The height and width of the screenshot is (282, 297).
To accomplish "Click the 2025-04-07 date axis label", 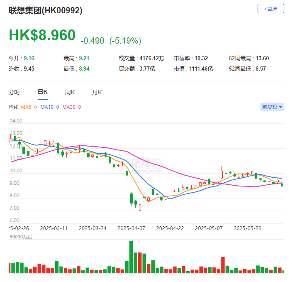I will pos(131,228).
